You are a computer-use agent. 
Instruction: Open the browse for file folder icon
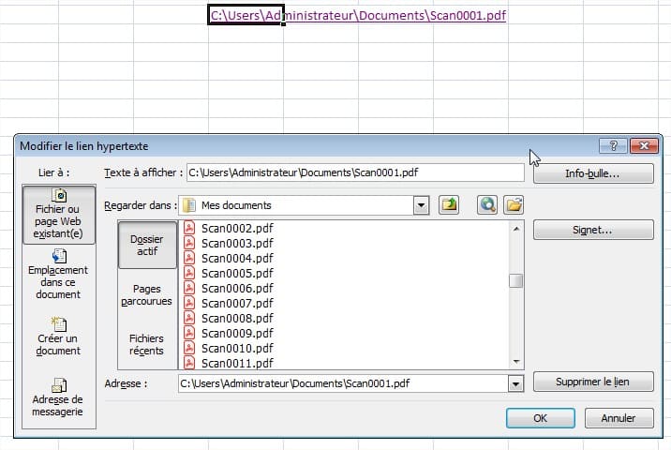point(514,205)
